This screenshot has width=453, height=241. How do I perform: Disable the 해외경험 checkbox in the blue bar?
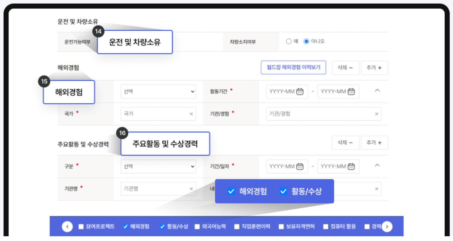pyautogui.click(x=125, y=226)
